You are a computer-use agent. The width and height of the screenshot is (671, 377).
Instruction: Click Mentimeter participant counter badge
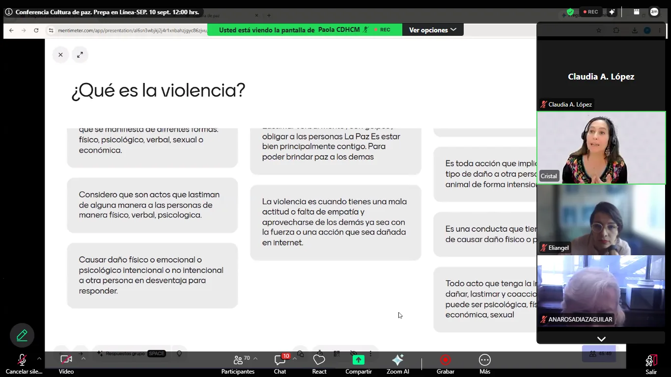pyautogui.click(x=599, y=353)
